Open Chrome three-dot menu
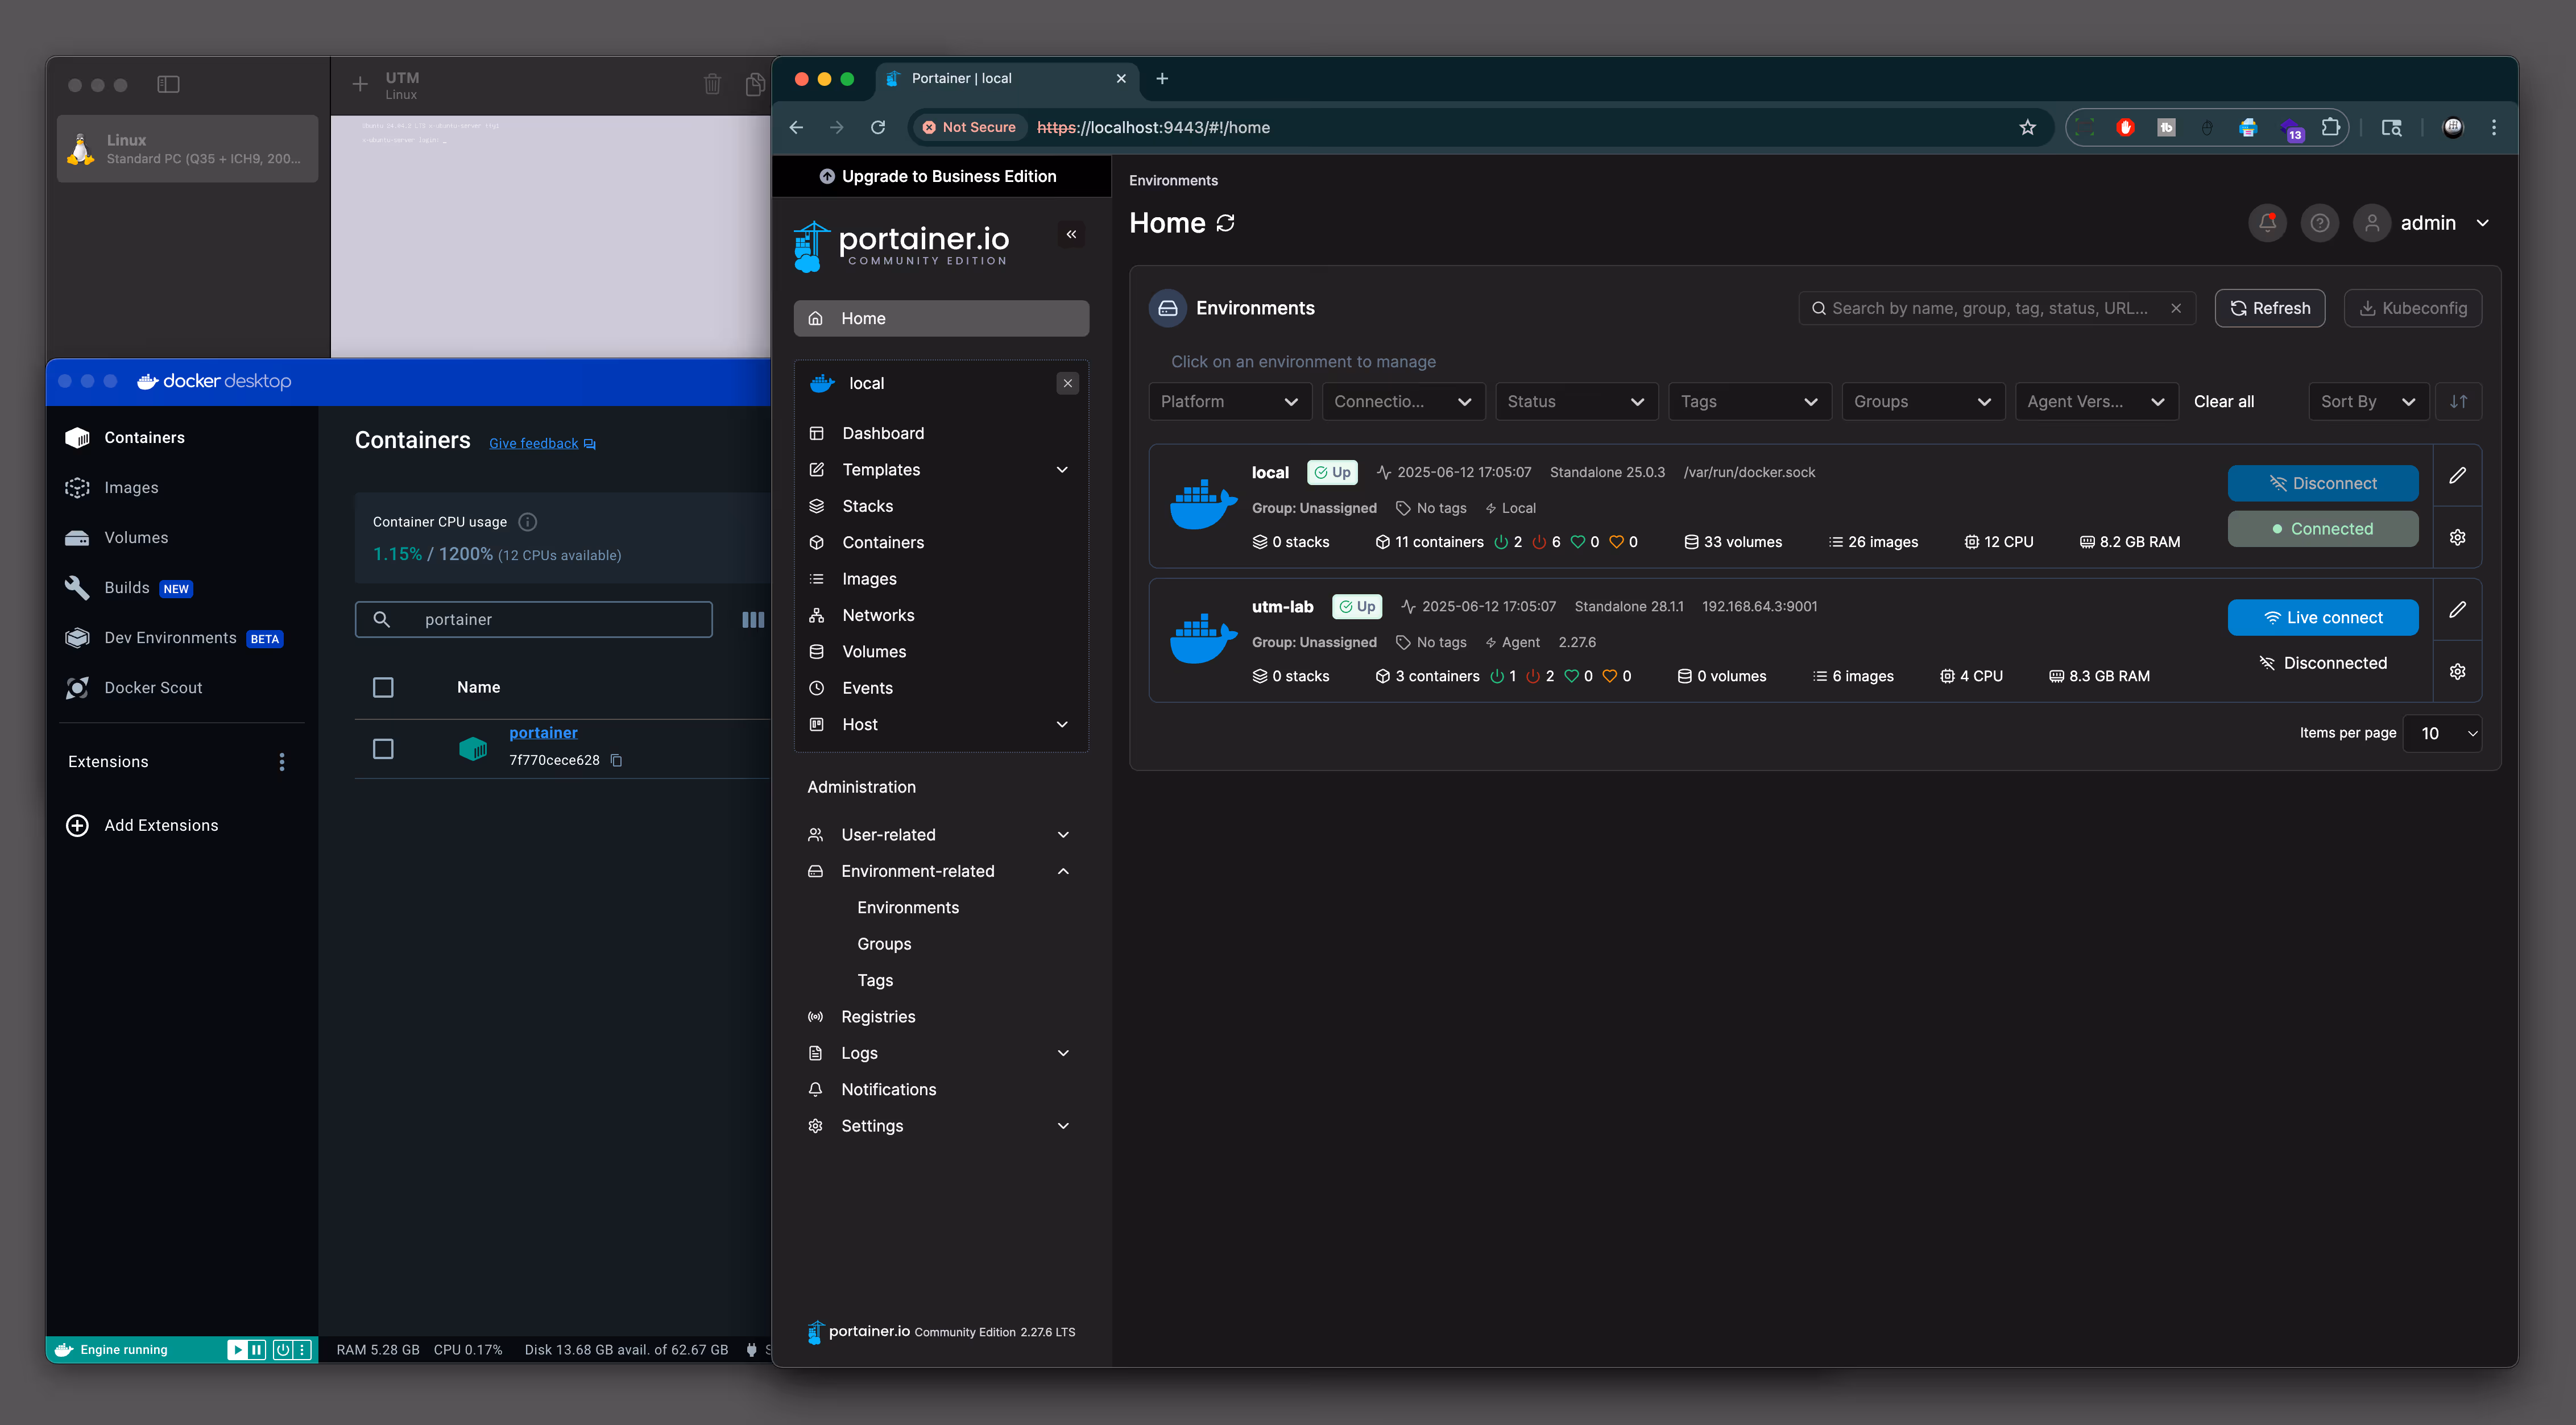Image resolution: width=2576 pixels, height=1425 pixels. pos(2494,127)
